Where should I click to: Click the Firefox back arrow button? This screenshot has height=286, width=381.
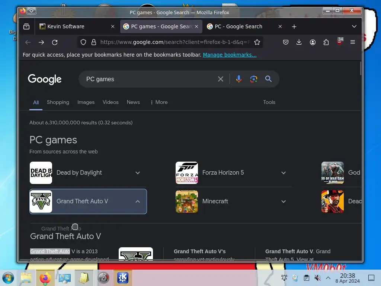[x=28, y=42]
